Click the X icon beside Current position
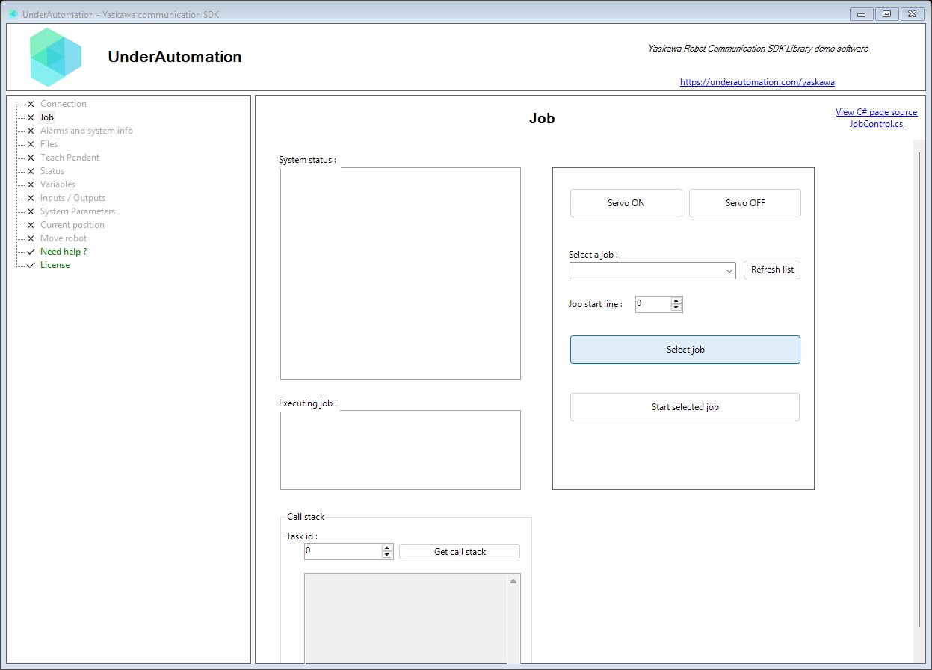The width and height of the screenshot is (932, 670). pyautogui.click(x=31, y=225)
